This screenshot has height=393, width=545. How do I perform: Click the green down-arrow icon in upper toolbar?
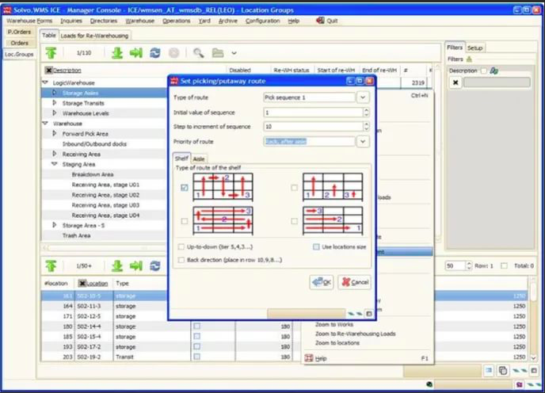point(117,53)
